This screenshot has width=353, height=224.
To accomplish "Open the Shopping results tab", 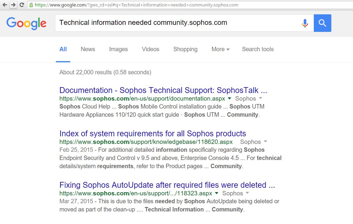I will (x=185, y=49).
